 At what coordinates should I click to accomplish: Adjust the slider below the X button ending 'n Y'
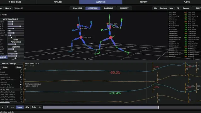click(x=16, y=44)
